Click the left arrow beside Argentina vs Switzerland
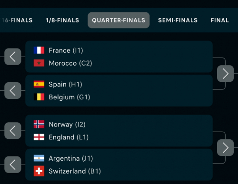238x184 pixels. (x=13, y=165)
